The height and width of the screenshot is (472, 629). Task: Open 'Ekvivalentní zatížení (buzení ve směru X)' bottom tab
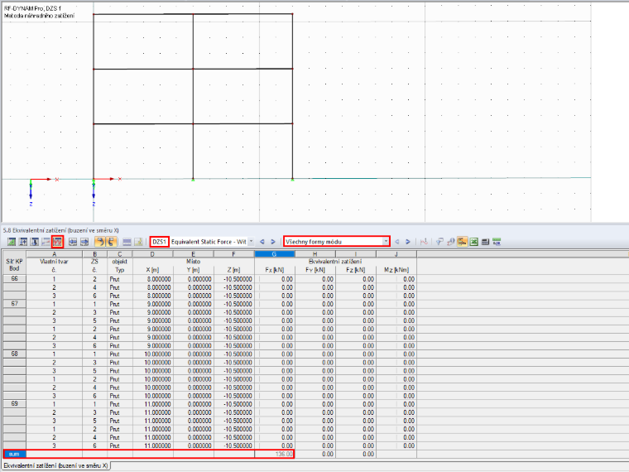55,465
